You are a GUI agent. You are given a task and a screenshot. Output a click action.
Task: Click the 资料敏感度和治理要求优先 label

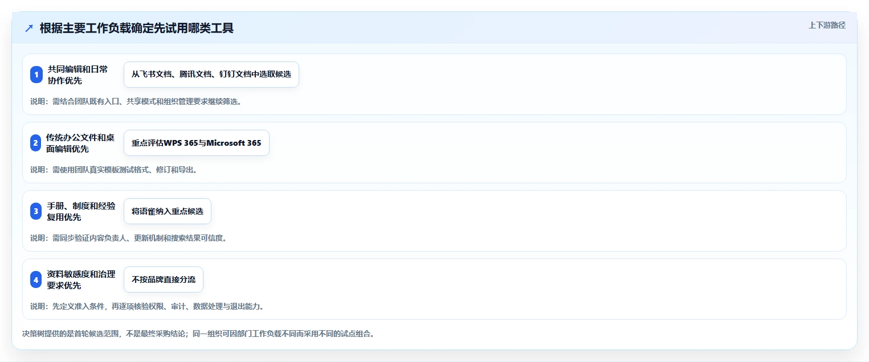(81, 279)
